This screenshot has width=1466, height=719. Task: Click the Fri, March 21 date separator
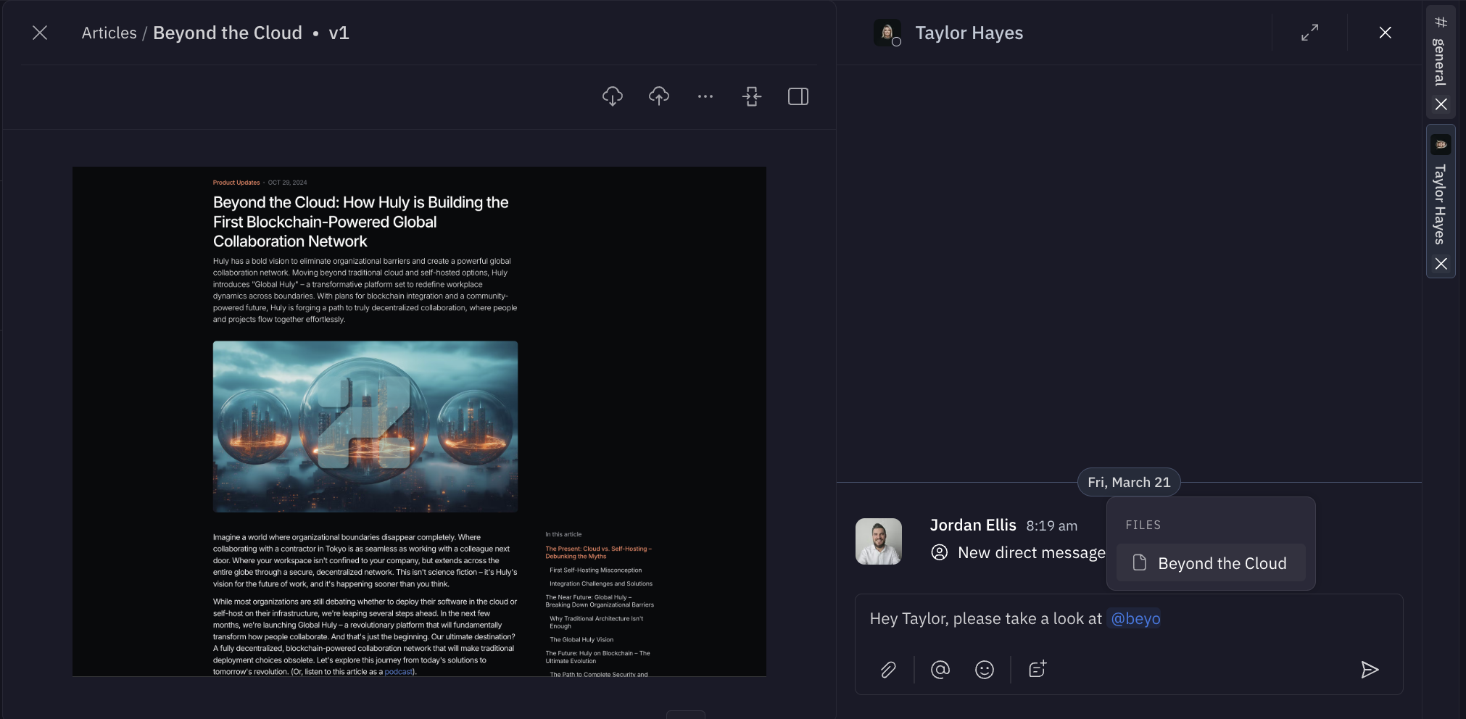click(x=1128, y=481)
